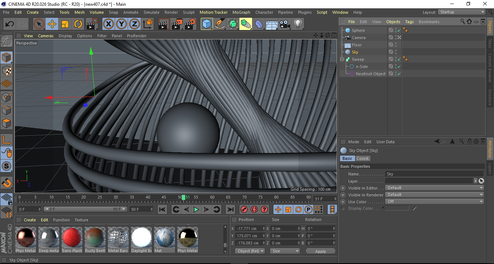The image size is (494, 264).
Task: Select the Live Selection tool
Action: pos(39,24)
